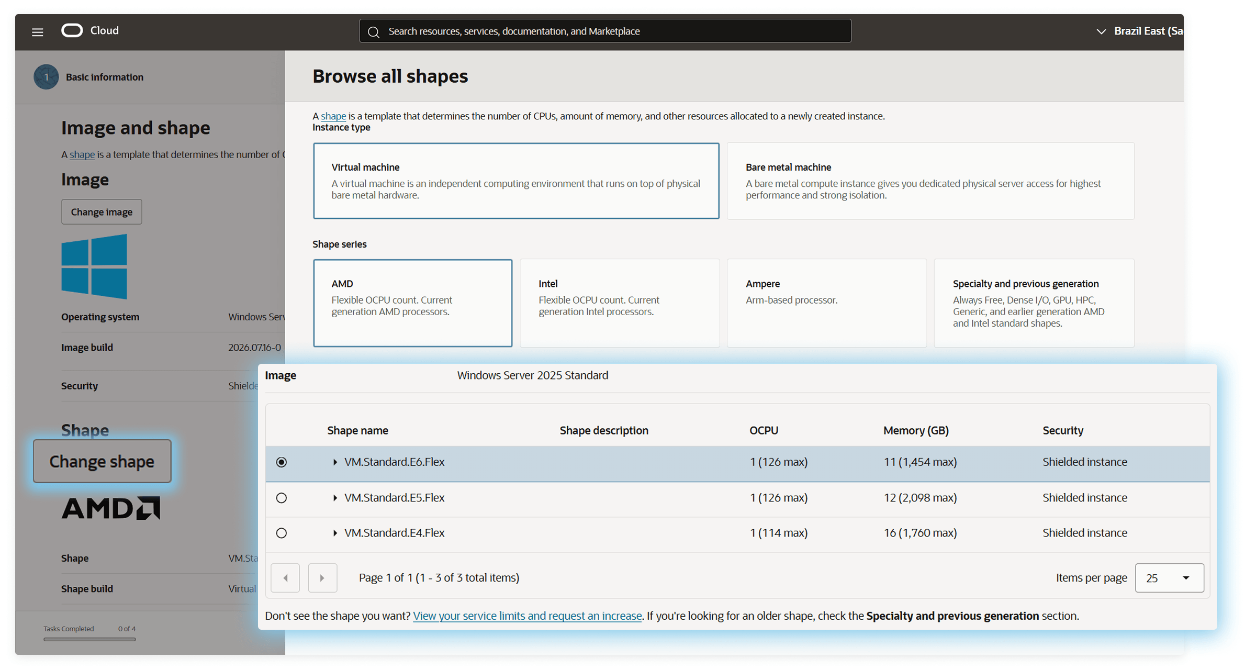Click the 1 (114 max) OCPU cell
The width and height of the screenshot is (1245, 669).
pyautogui.click(x=779, y=533)
